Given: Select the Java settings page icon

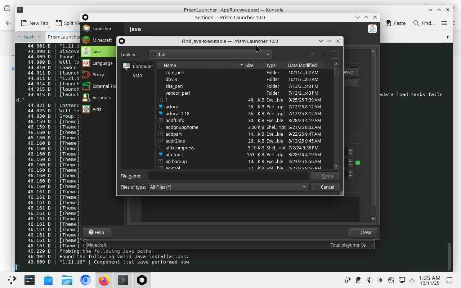Looking at the screenshot, I should tap(86, 51).
